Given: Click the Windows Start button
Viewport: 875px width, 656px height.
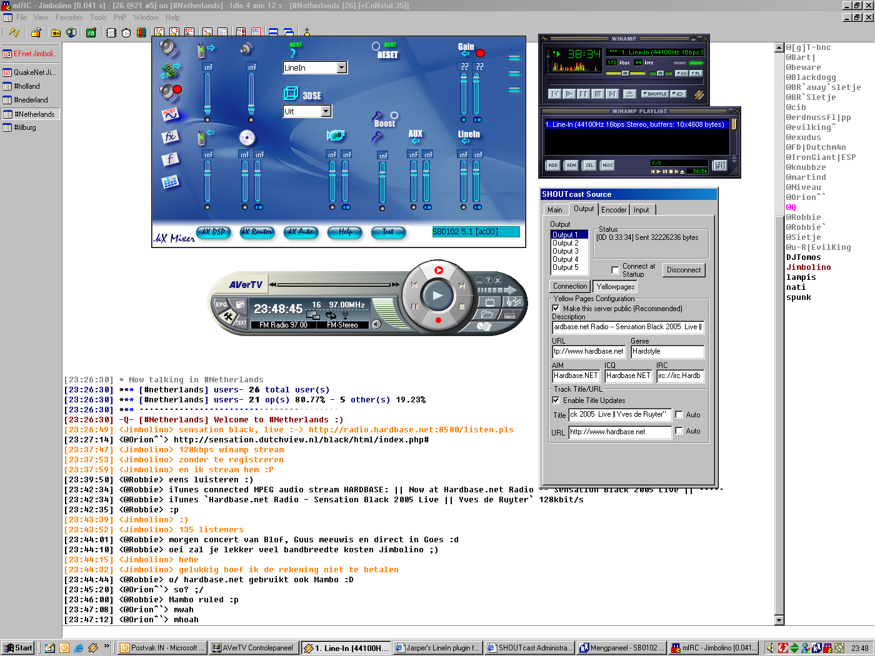Looking at the screenshot, I should [17, 648].
